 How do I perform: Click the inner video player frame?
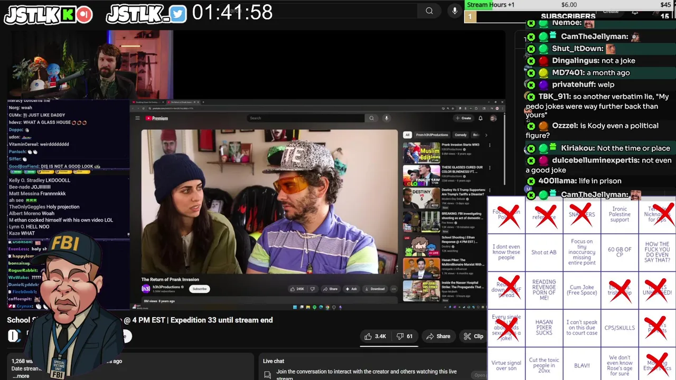(269, 201)
